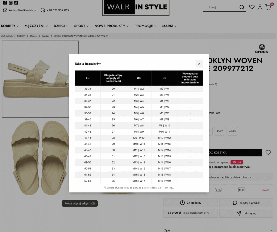
Task: Open the shopping cart icon
Action: [x=268, y=7]
